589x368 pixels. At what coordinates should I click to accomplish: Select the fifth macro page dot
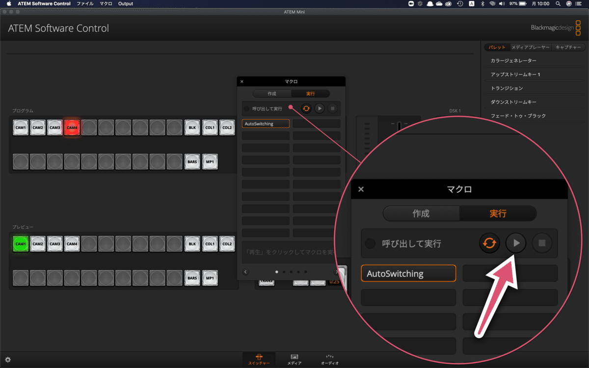click(x=305, y=271)
